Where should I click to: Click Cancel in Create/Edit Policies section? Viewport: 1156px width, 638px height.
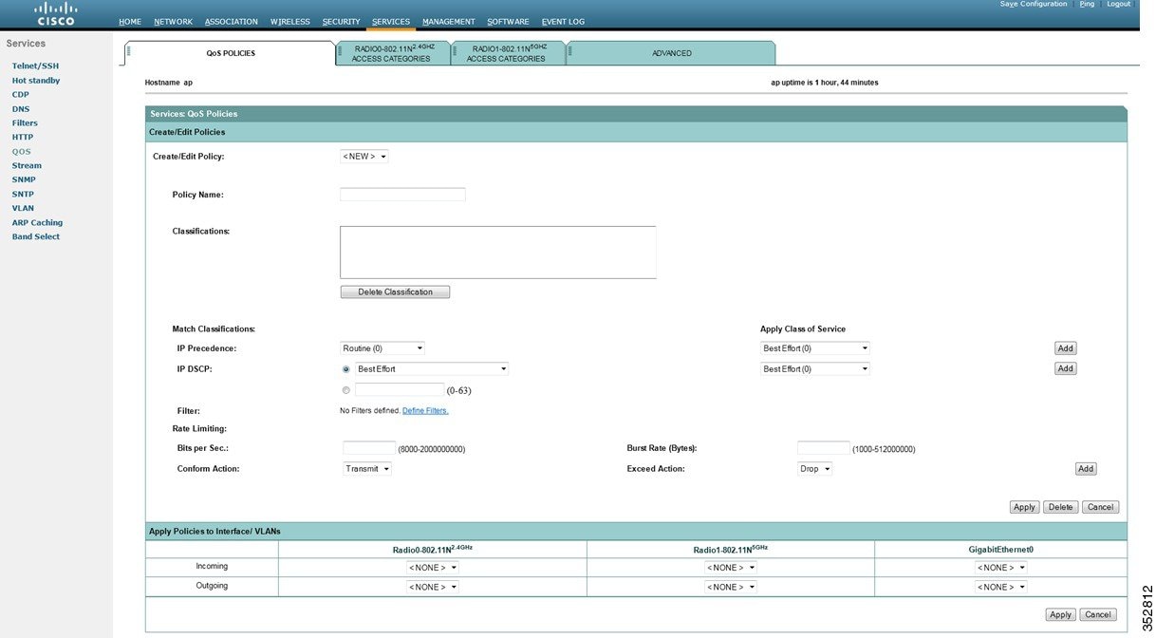[1101, 507]
